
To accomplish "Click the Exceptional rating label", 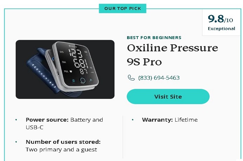I will click(221, 28).
